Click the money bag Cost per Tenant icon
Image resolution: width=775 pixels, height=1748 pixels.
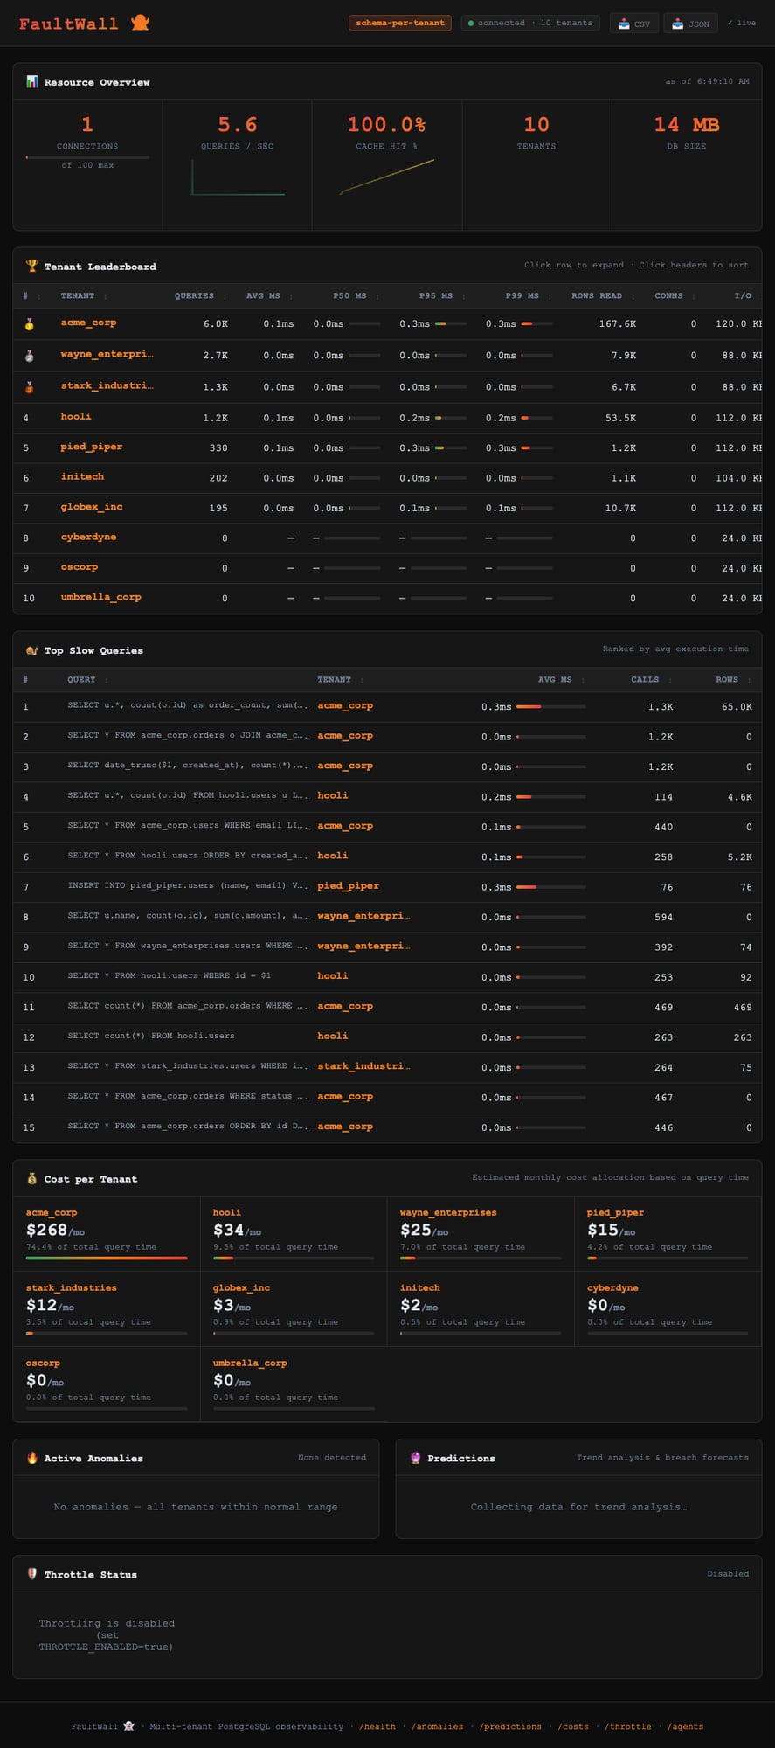point(32,1179)
